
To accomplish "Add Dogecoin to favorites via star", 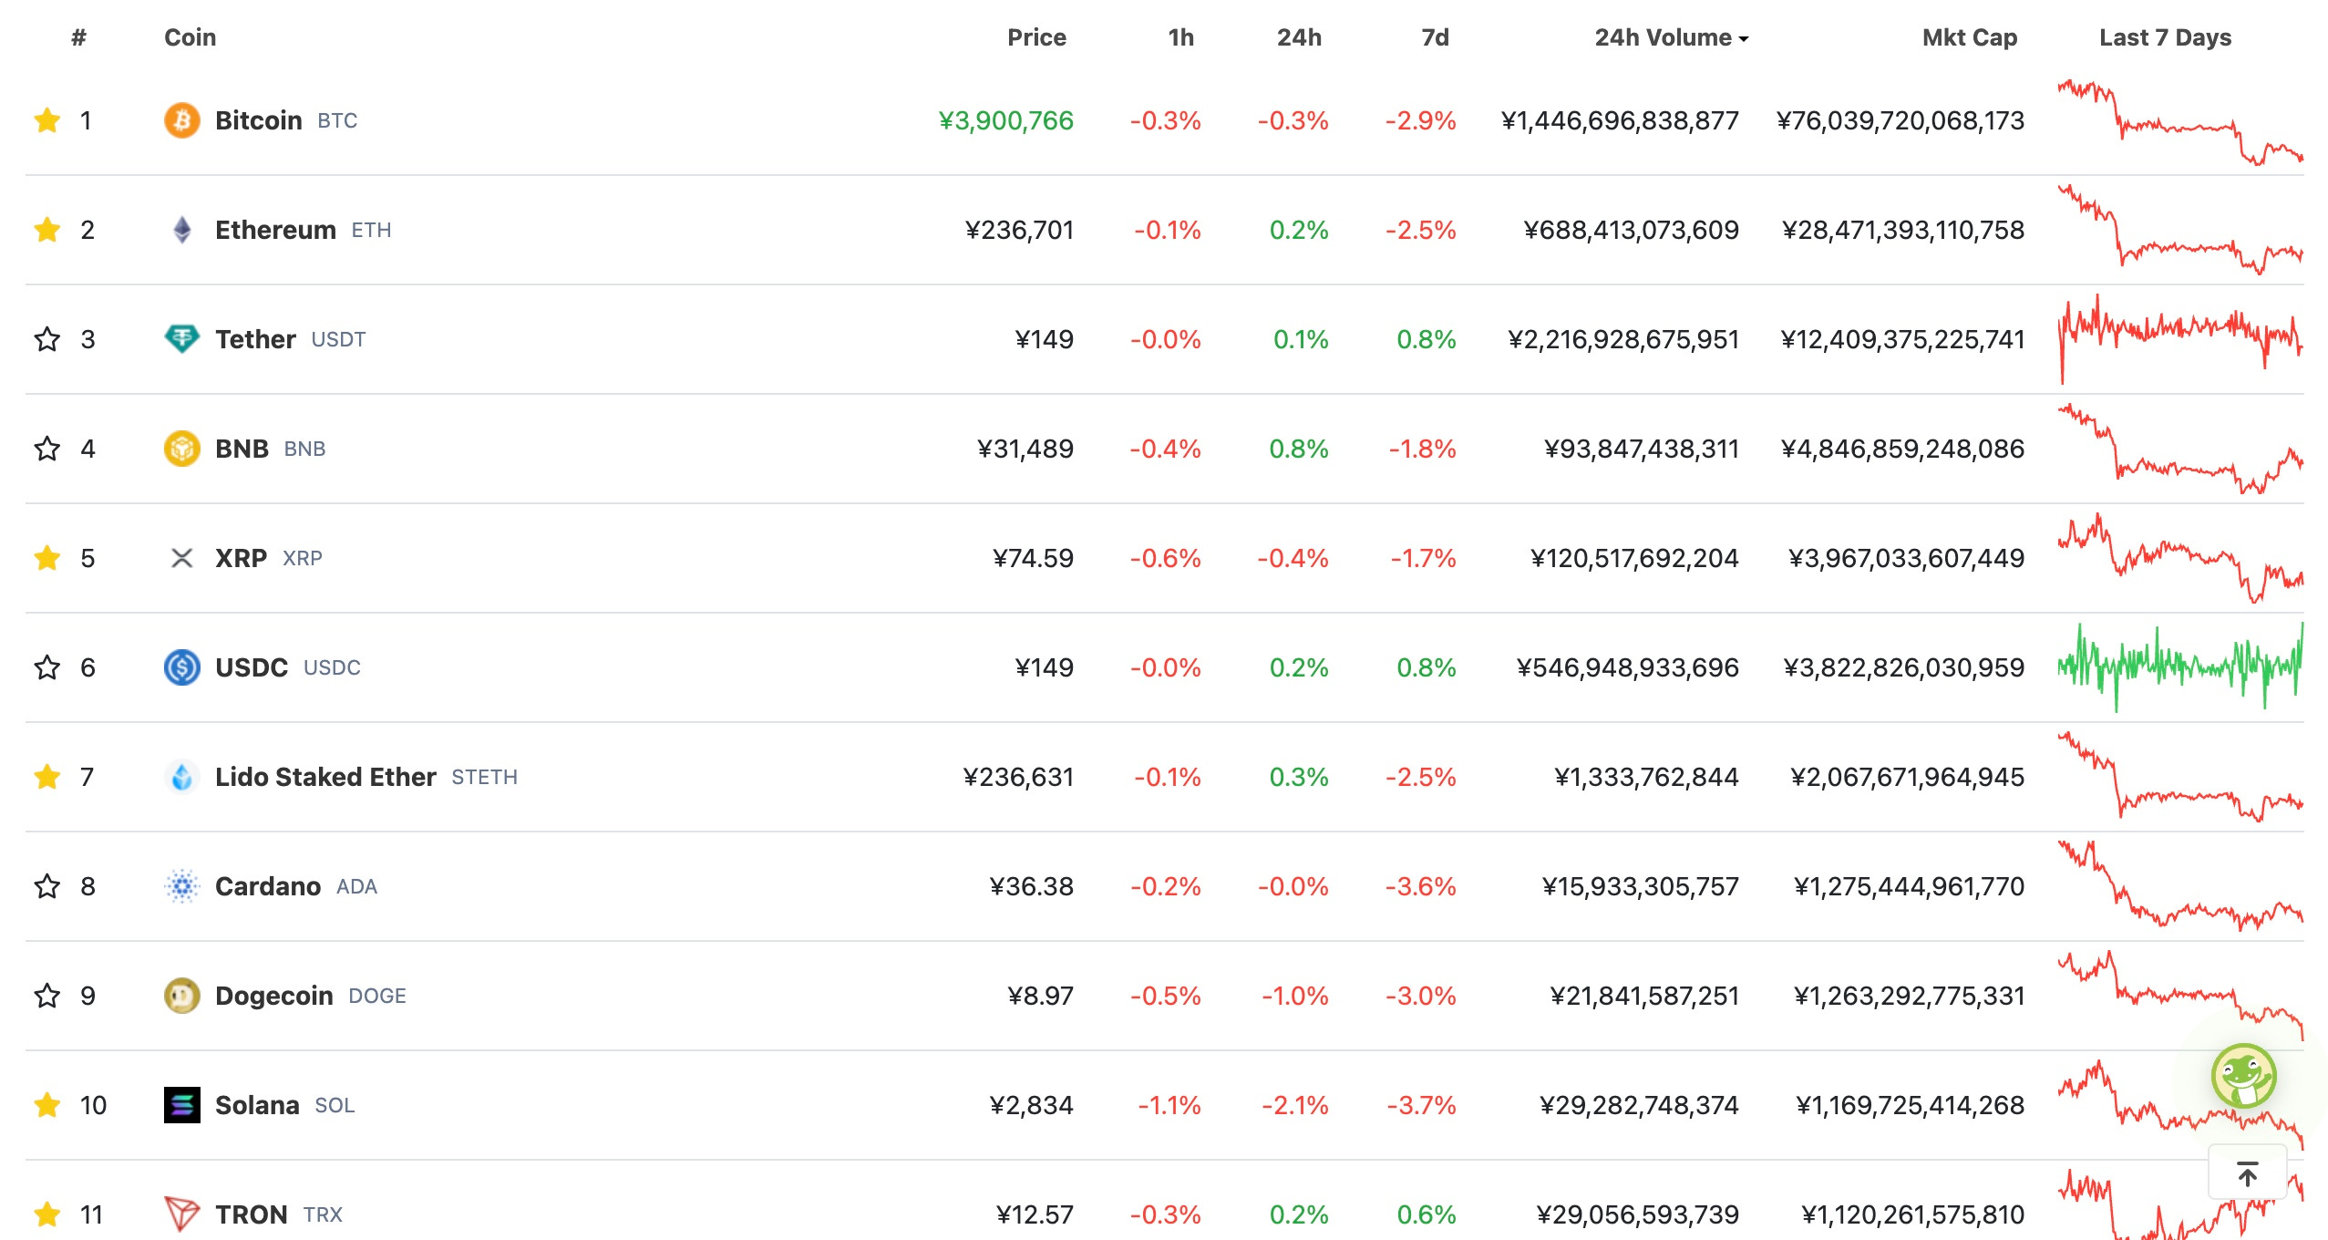I will pyautogui.click(x=47, y=996).
